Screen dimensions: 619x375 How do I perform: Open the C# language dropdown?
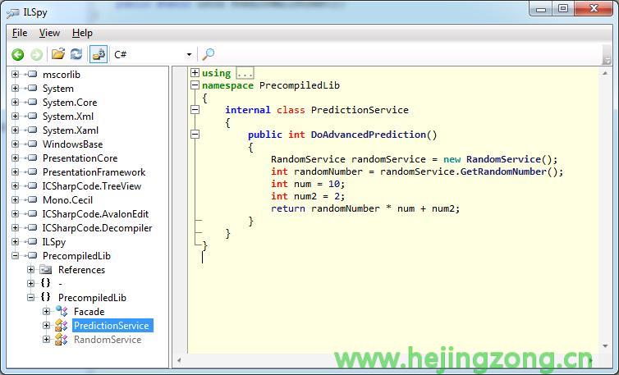click(189, 55)
